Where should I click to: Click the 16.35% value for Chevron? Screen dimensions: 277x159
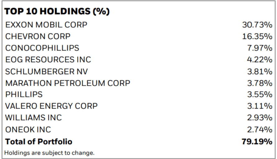(x=257, y=37)
